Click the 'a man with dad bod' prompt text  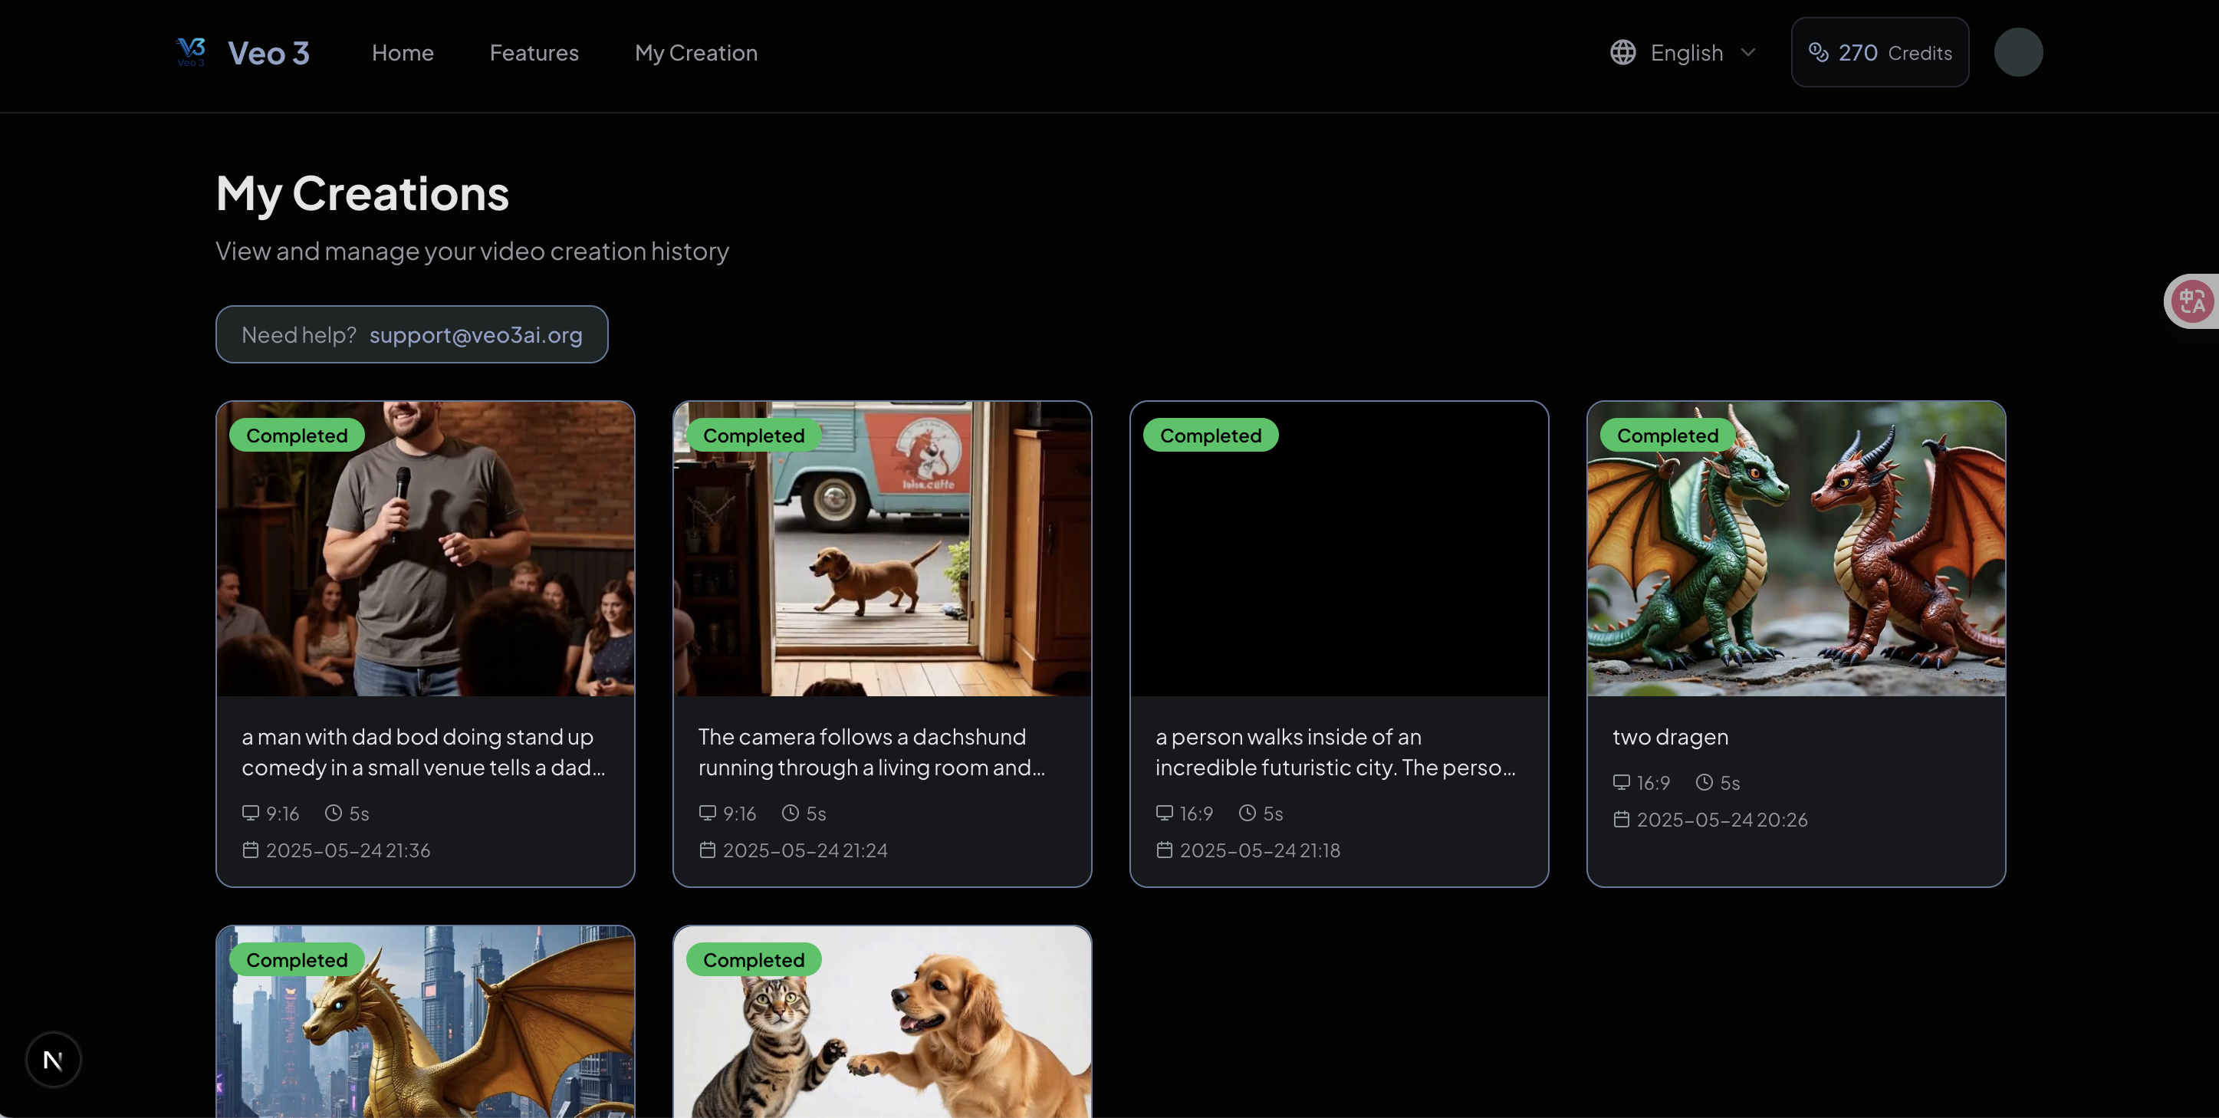424,752
